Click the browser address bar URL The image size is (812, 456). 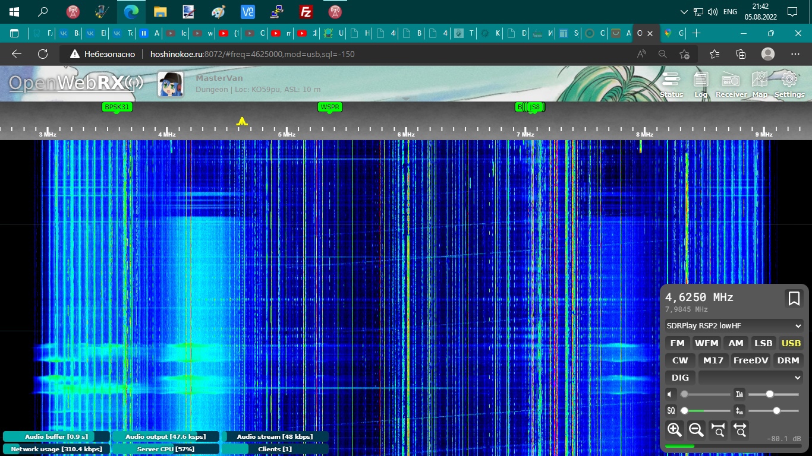coord(252,54)
